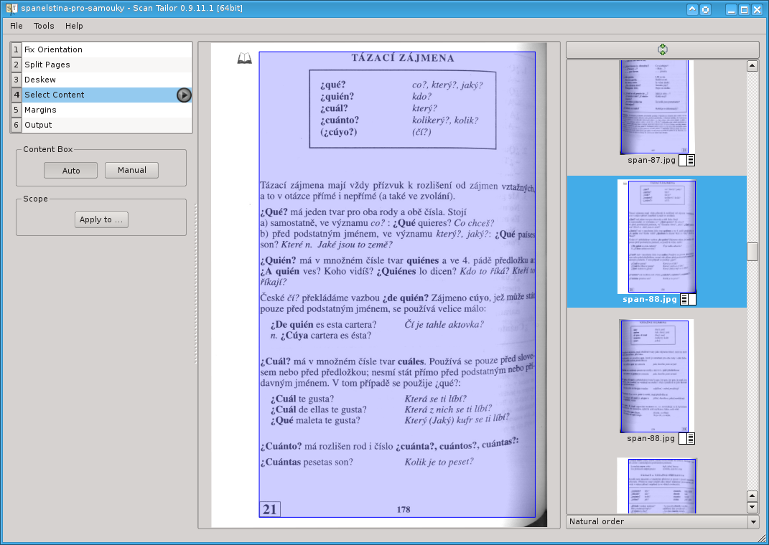Select the Select Content stage row
Viewport: 769px width, 545px height.
tap(101, 95)
